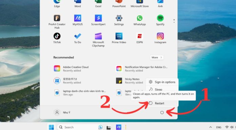Image resolution: width=236 pixels, height=130 pixels.
Task: Open Task View on taskbar
Action: 109,127
